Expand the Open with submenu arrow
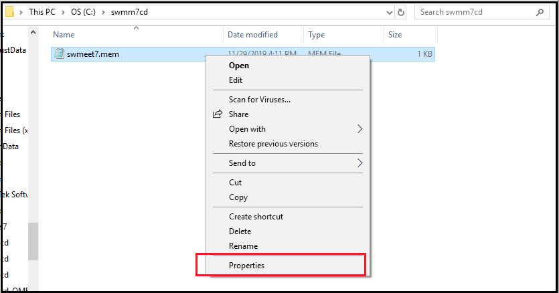 point(360,129)
